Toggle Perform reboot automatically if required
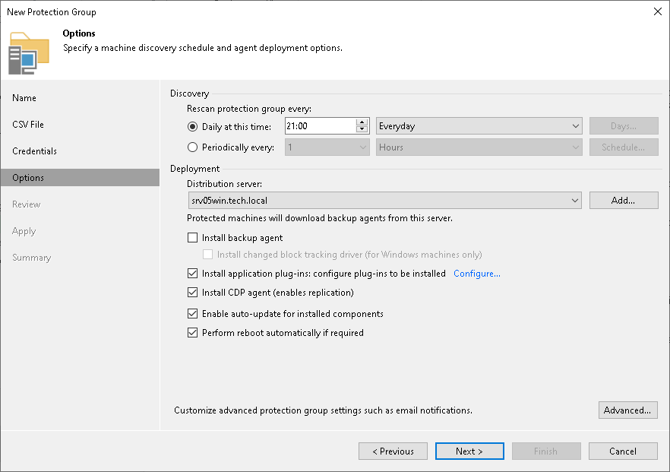Image resolution: width=670 pixels, height=472 pixels. point(193,333)
